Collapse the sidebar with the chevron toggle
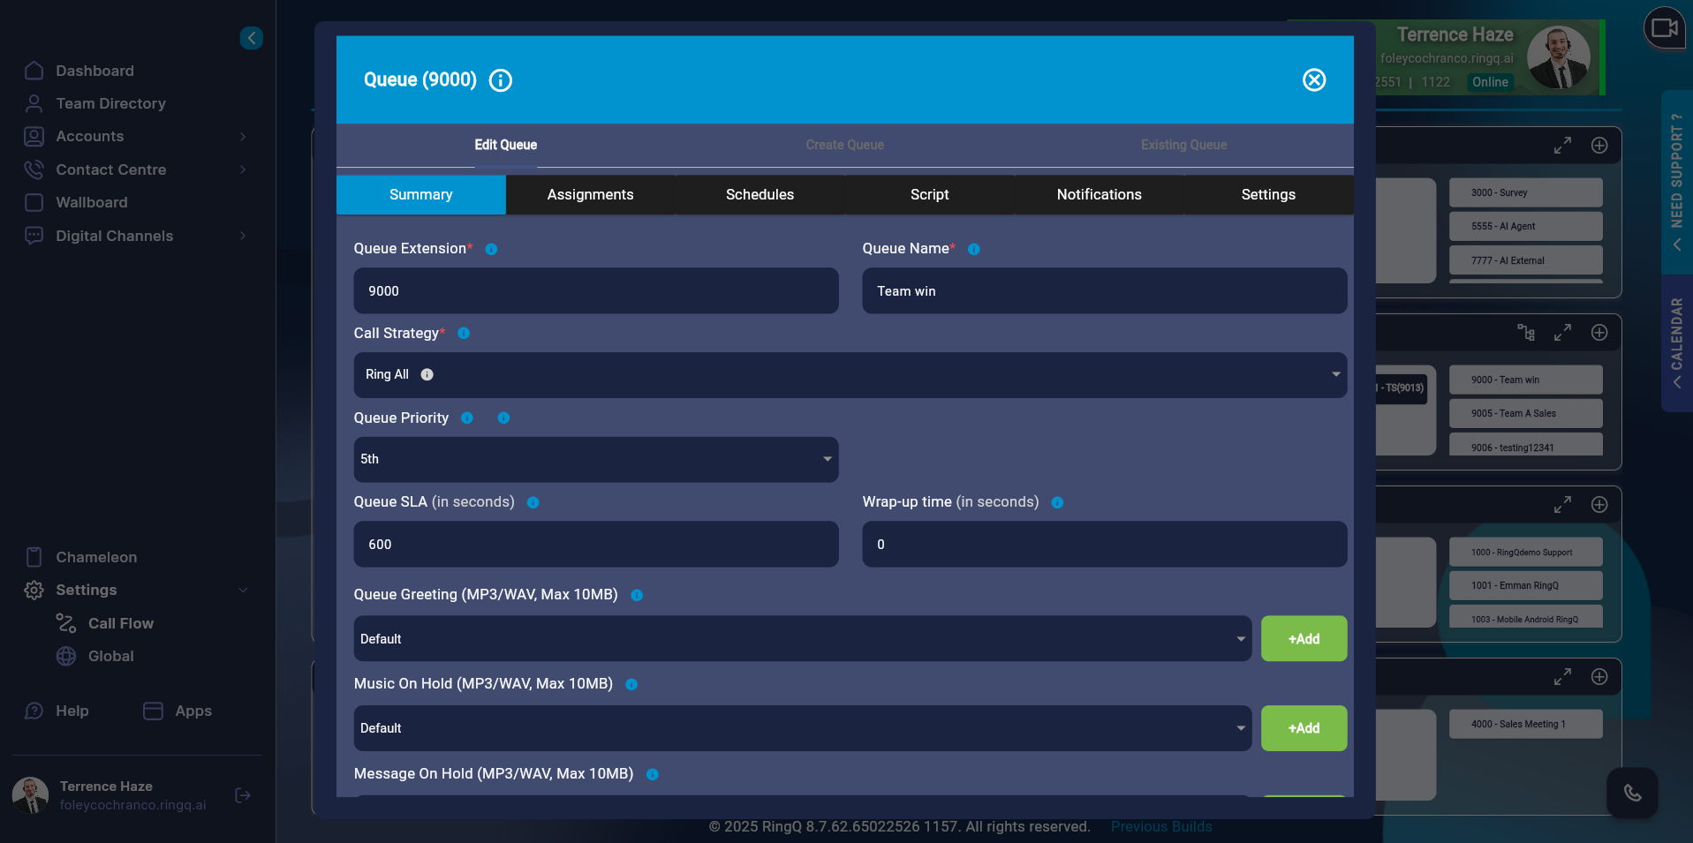 tap(251, 37)
